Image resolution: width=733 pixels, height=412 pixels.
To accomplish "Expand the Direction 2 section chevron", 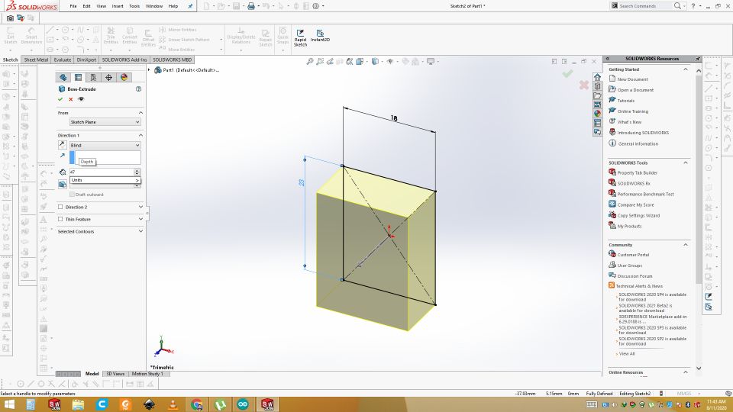I will click(x=140, y=207).
